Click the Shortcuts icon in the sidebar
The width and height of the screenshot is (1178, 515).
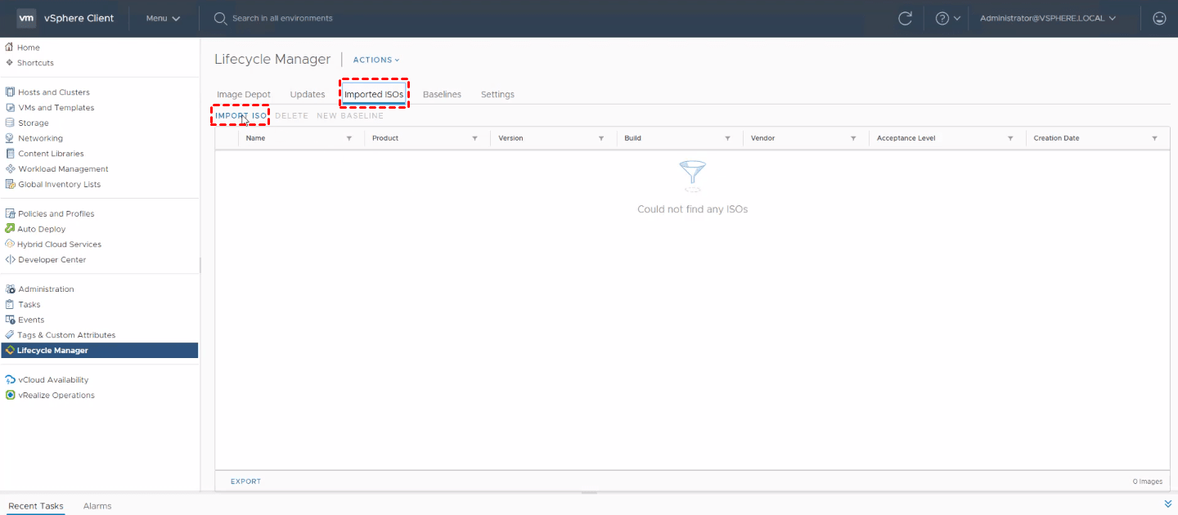coord(10,63)
